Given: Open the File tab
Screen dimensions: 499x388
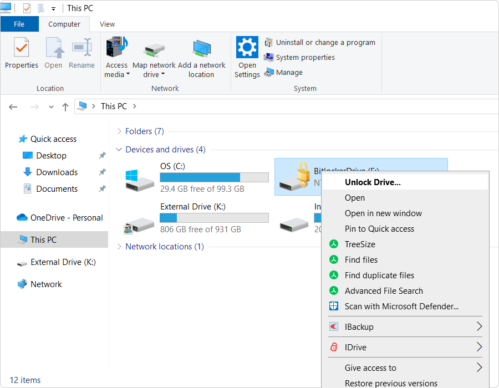Looking at the screenshot, I should pos(19,24).
